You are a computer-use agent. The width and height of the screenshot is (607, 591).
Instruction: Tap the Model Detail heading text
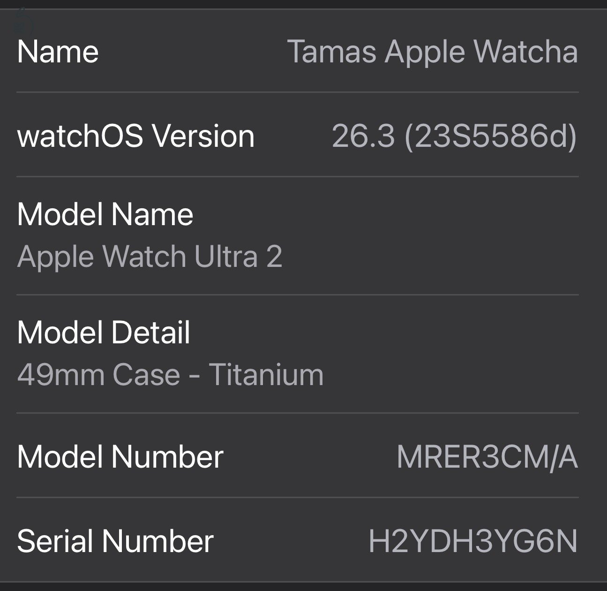point(102,332)
